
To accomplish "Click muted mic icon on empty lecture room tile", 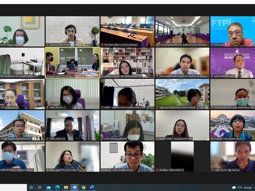I will (x=102, y=45).
